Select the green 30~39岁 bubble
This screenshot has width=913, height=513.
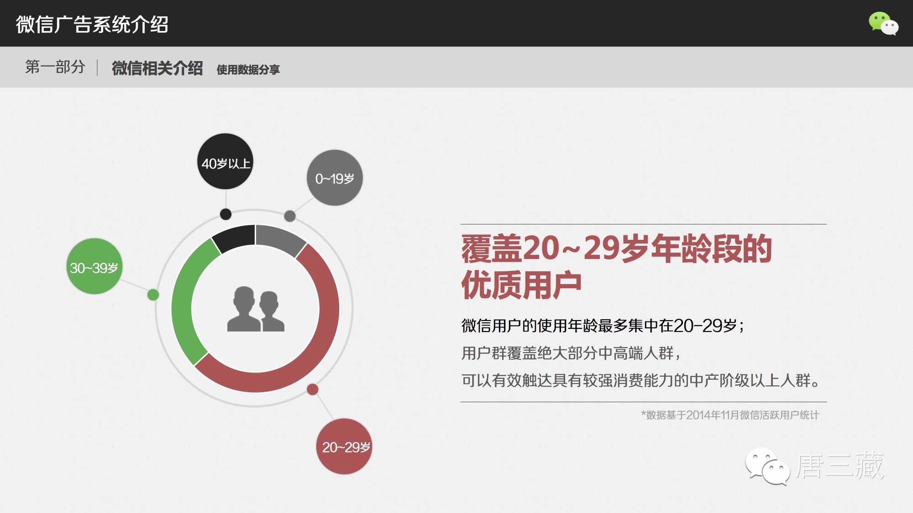(x=94, y=267)
